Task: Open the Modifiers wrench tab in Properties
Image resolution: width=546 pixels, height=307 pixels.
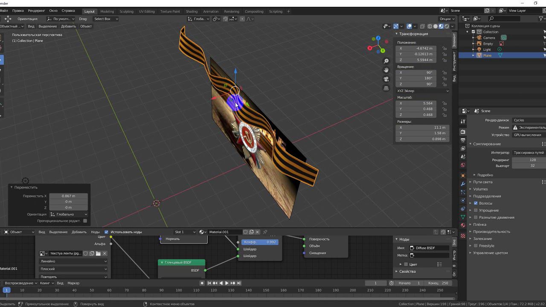Action: (x=463, y=184)
